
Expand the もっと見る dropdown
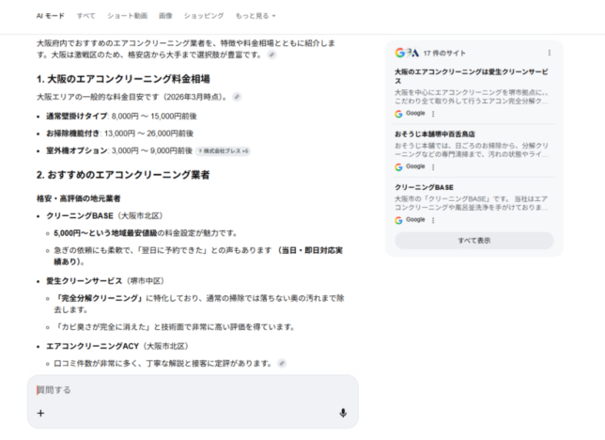click(256, 16)
